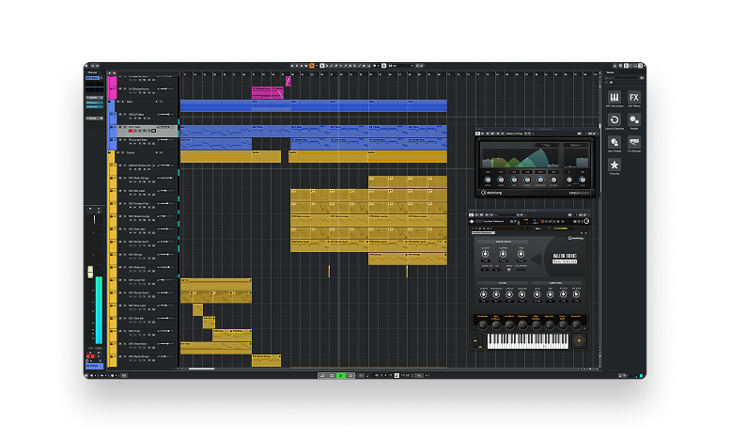Open VST Instruments in Media panel
Viewport: 730px width, 440px height.
click(x=614, y=98)
